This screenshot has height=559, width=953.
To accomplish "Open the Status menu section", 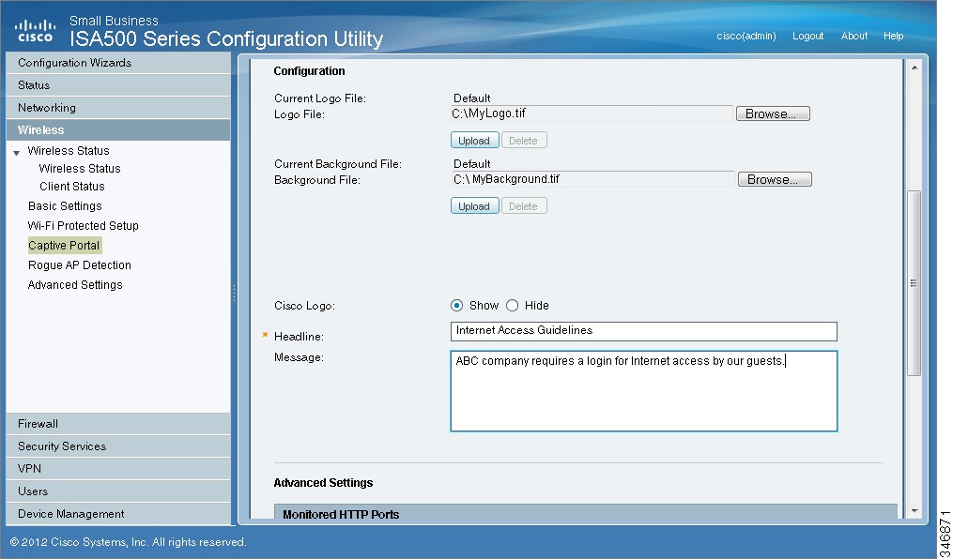I will tap(118, 85).
